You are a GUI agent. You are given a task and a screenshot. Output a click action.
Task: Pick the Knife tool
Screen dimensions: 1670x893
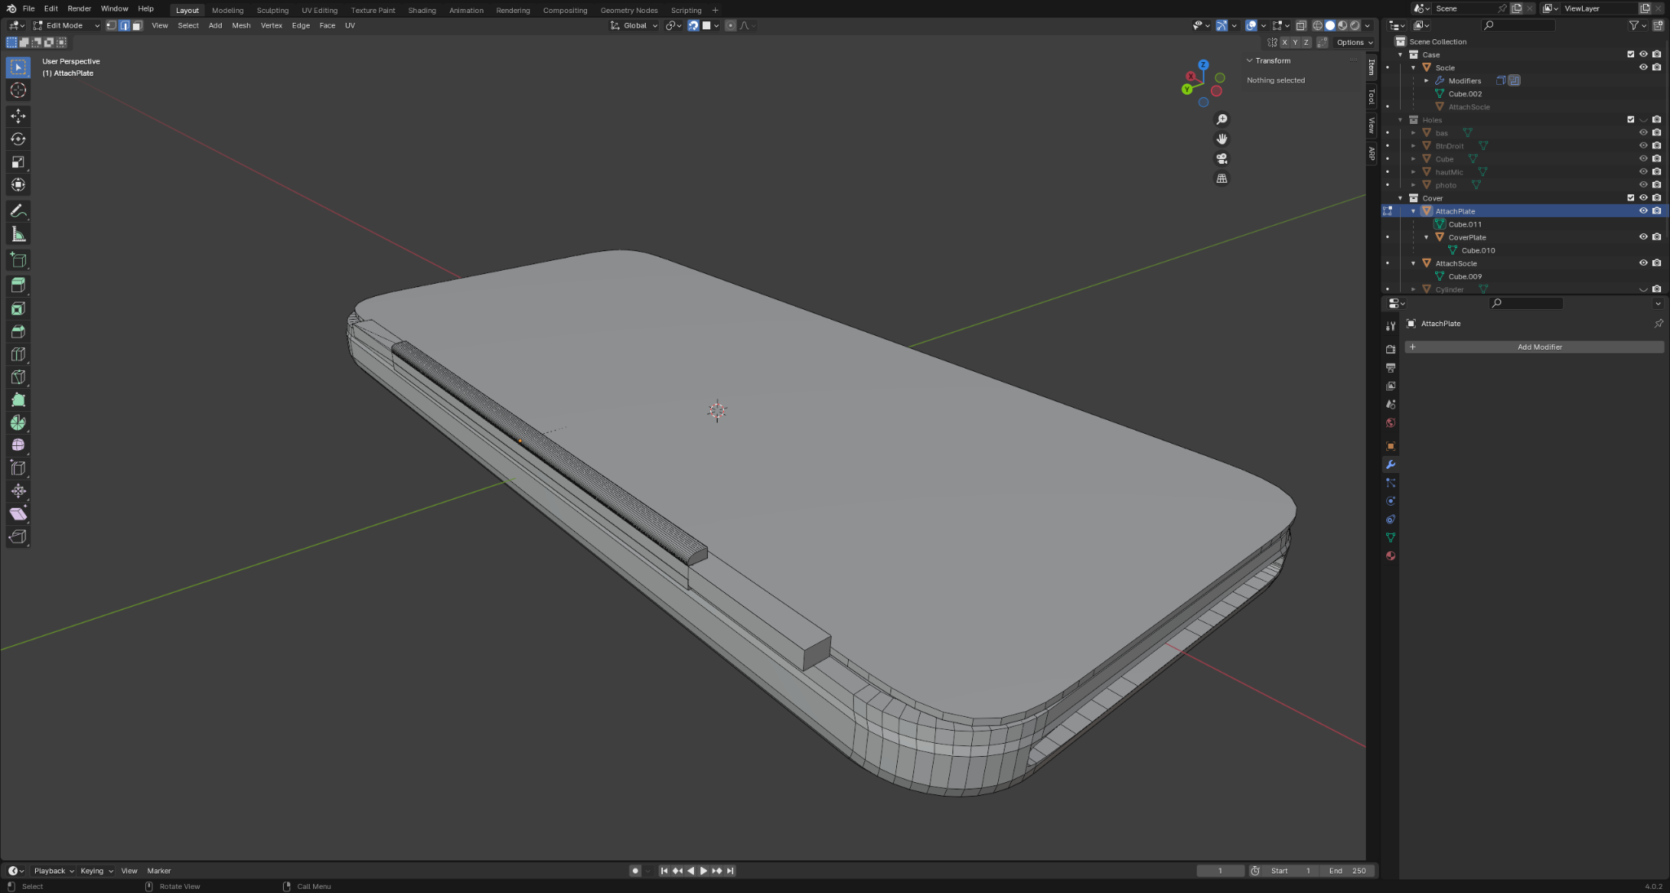point(18,377)
